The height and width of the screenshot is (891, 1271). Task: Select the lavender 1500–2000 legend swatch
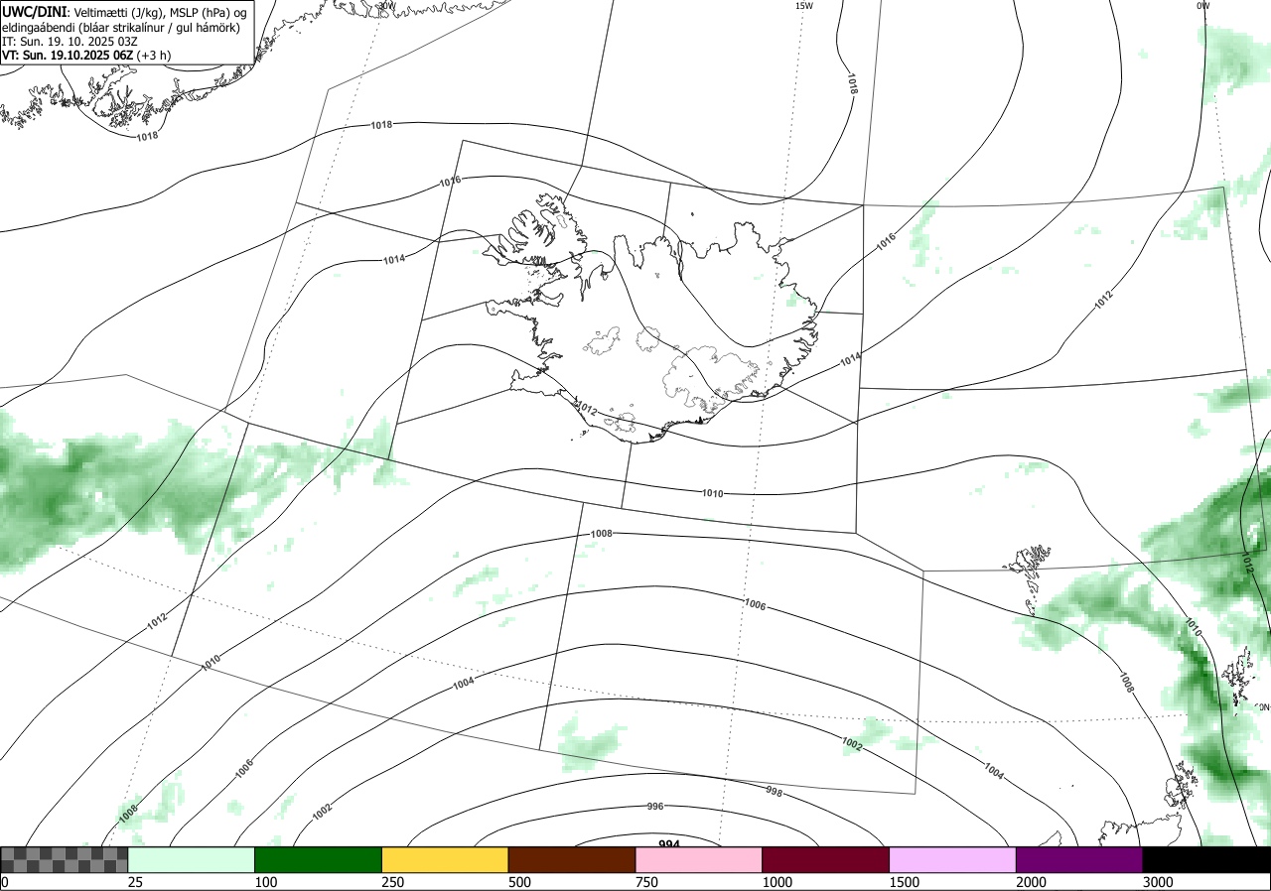click(953, 859)
